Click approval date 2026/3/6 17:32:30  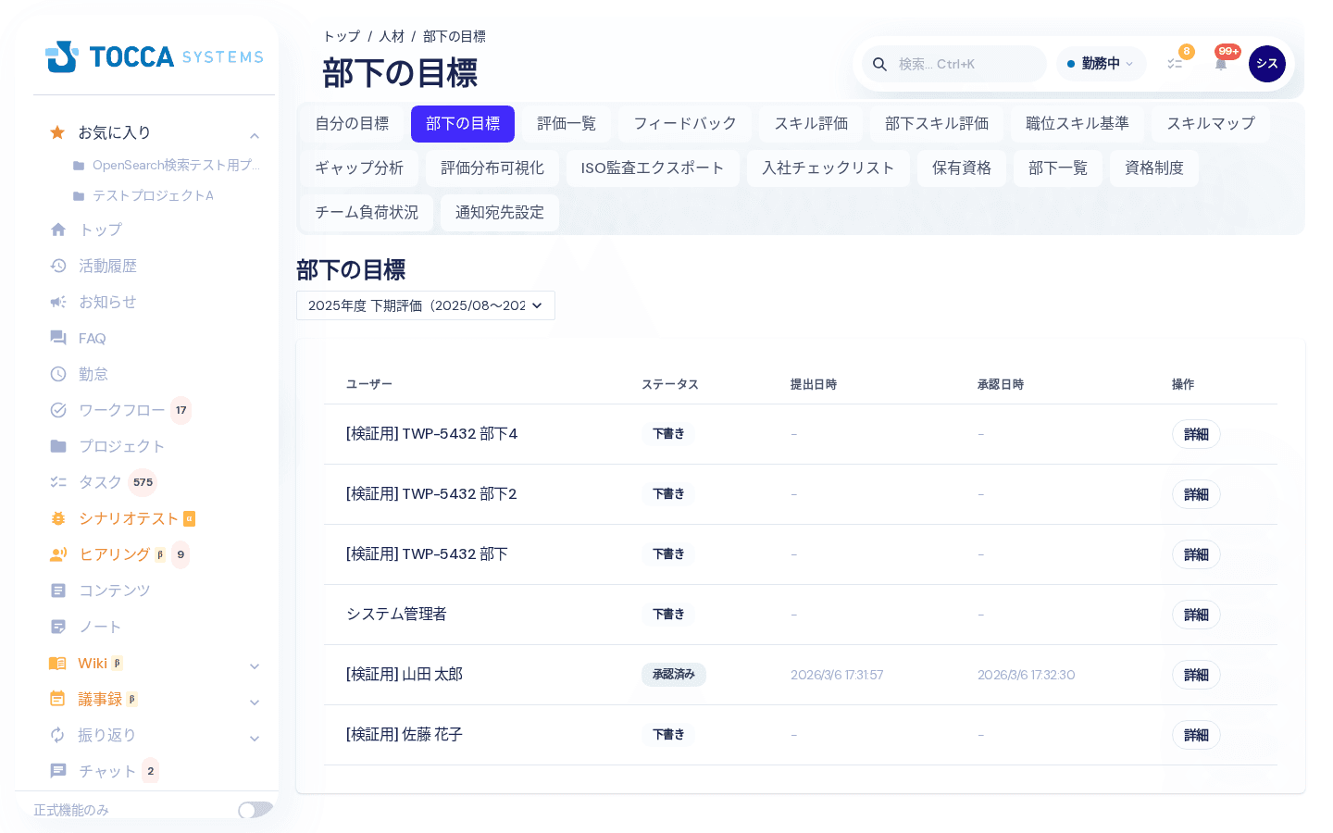(x=1027, y=675)
